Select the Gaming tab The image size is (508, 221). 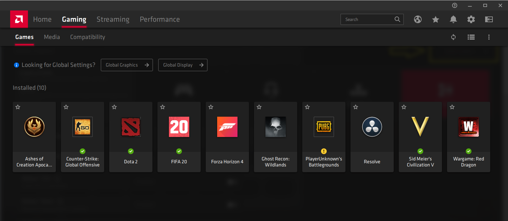[74, 19]
